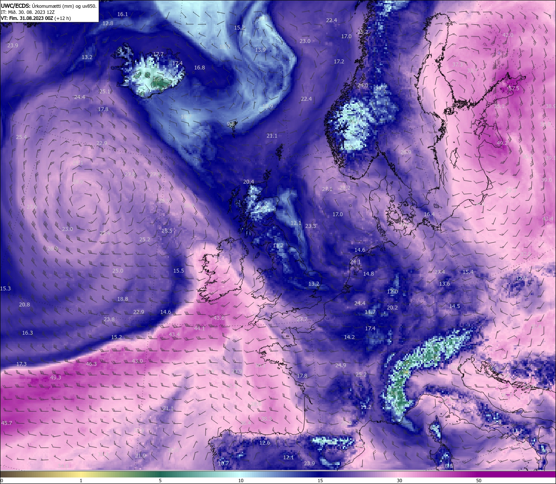Click the 18.8 value southwest of Ireland

click(122, 299)
